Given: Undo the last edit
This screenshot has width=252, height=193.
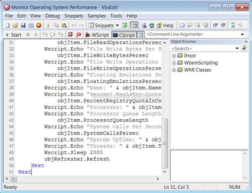Looking at the screenshot, I should 74,25.
